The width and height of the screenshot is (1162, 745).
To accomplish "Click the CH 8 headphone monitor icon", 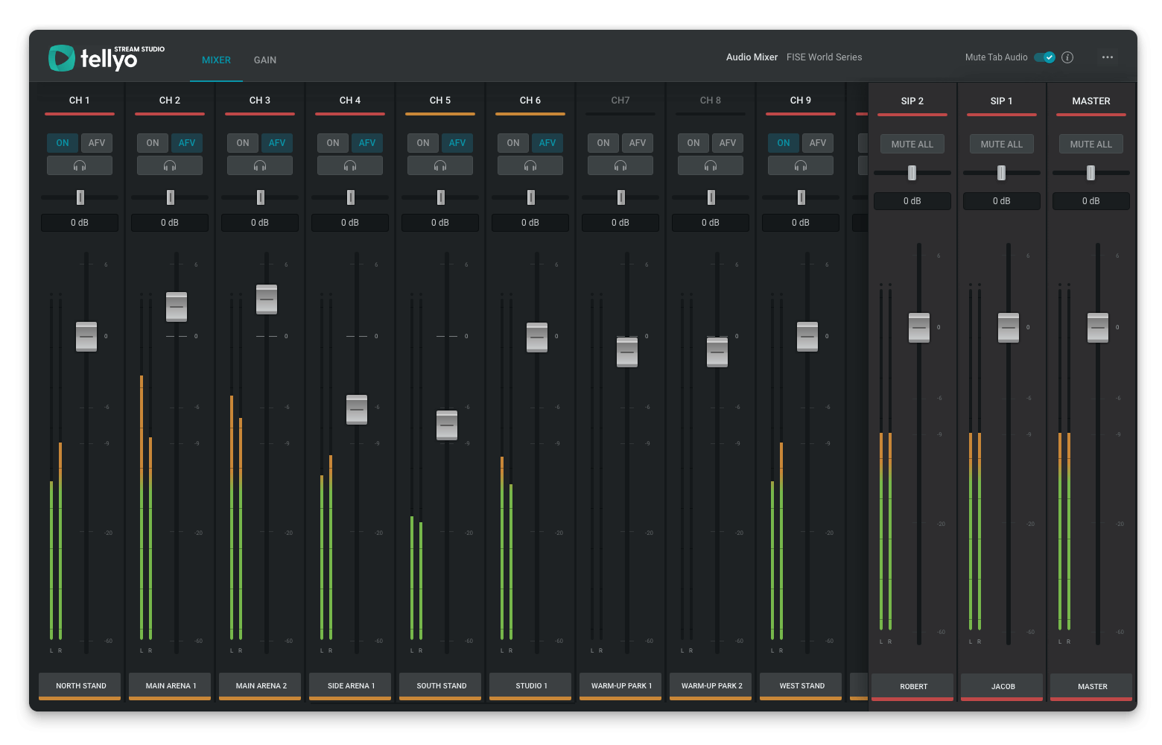I will coord(711,165).
